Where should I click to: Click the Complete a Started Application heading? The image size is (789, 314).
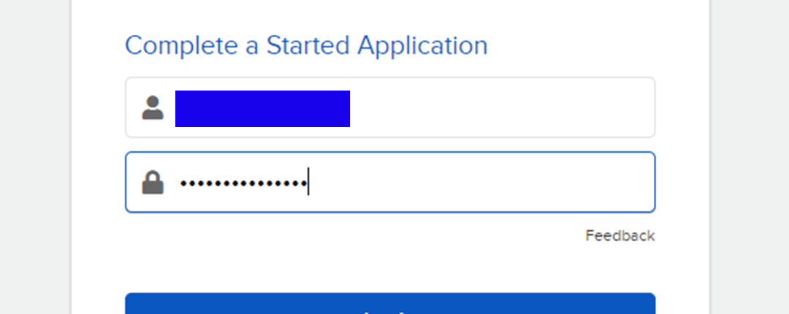click(306, 45)
